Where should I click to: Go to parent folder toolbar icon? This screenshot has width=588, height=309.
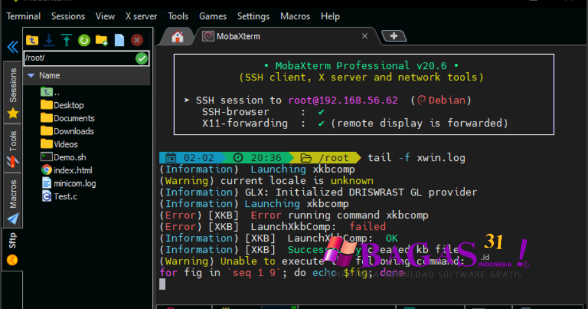point(32,40)
